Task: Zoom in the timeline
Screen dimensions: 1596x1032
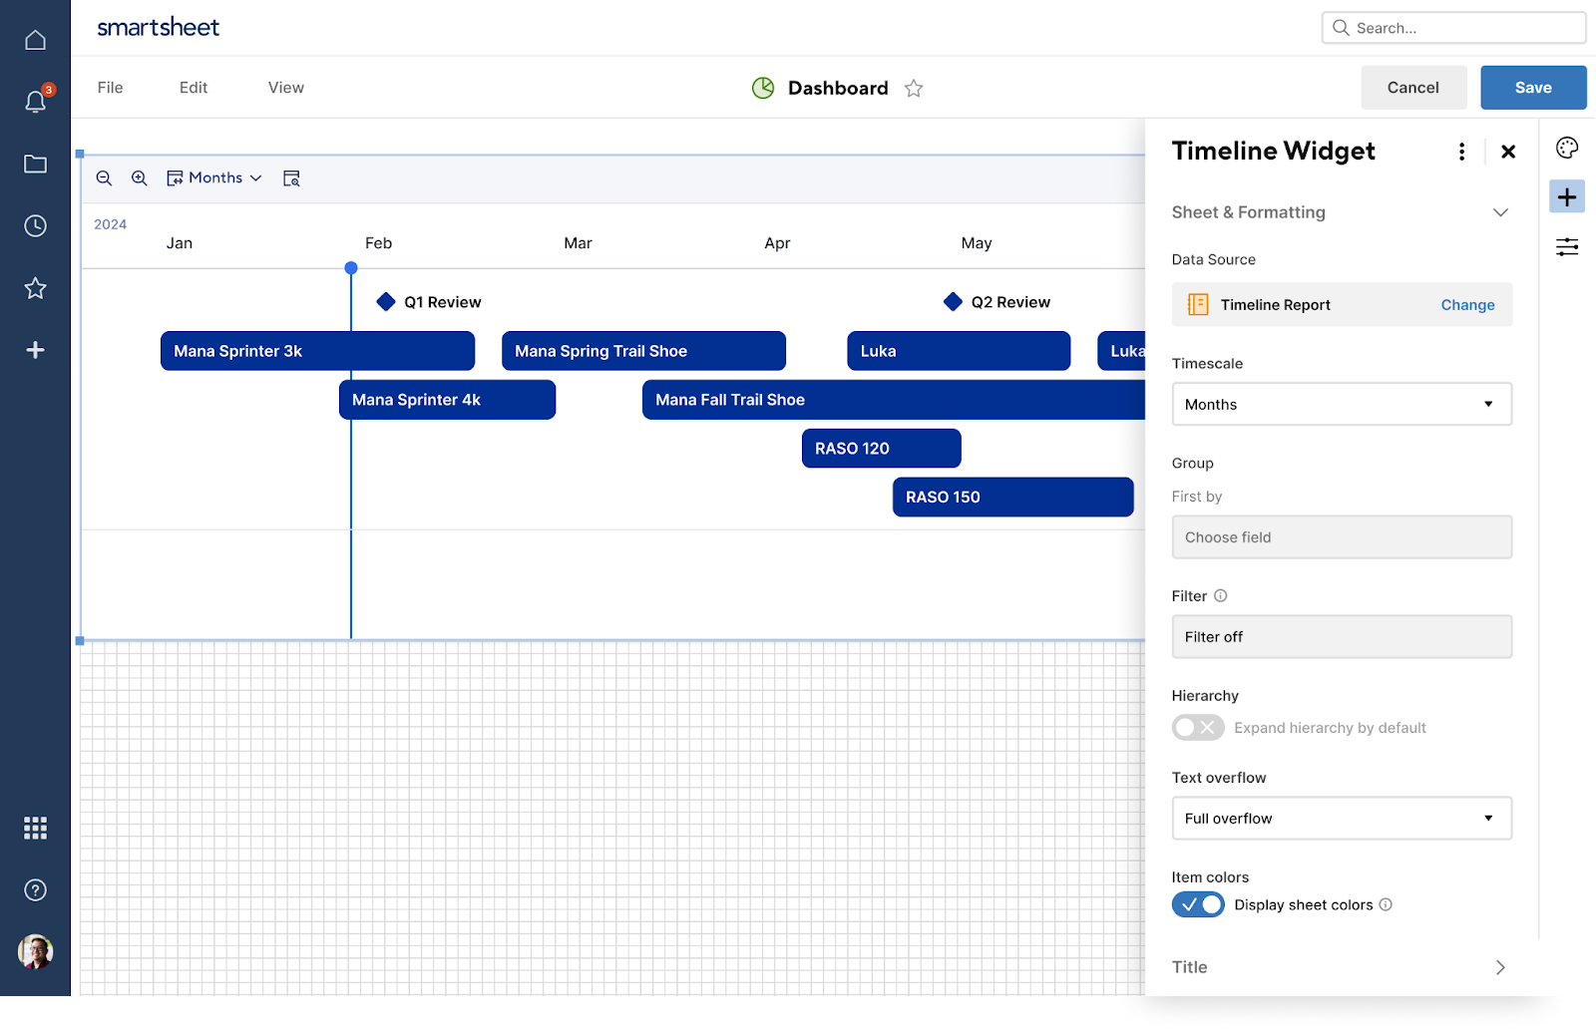Action: [140, 178]
